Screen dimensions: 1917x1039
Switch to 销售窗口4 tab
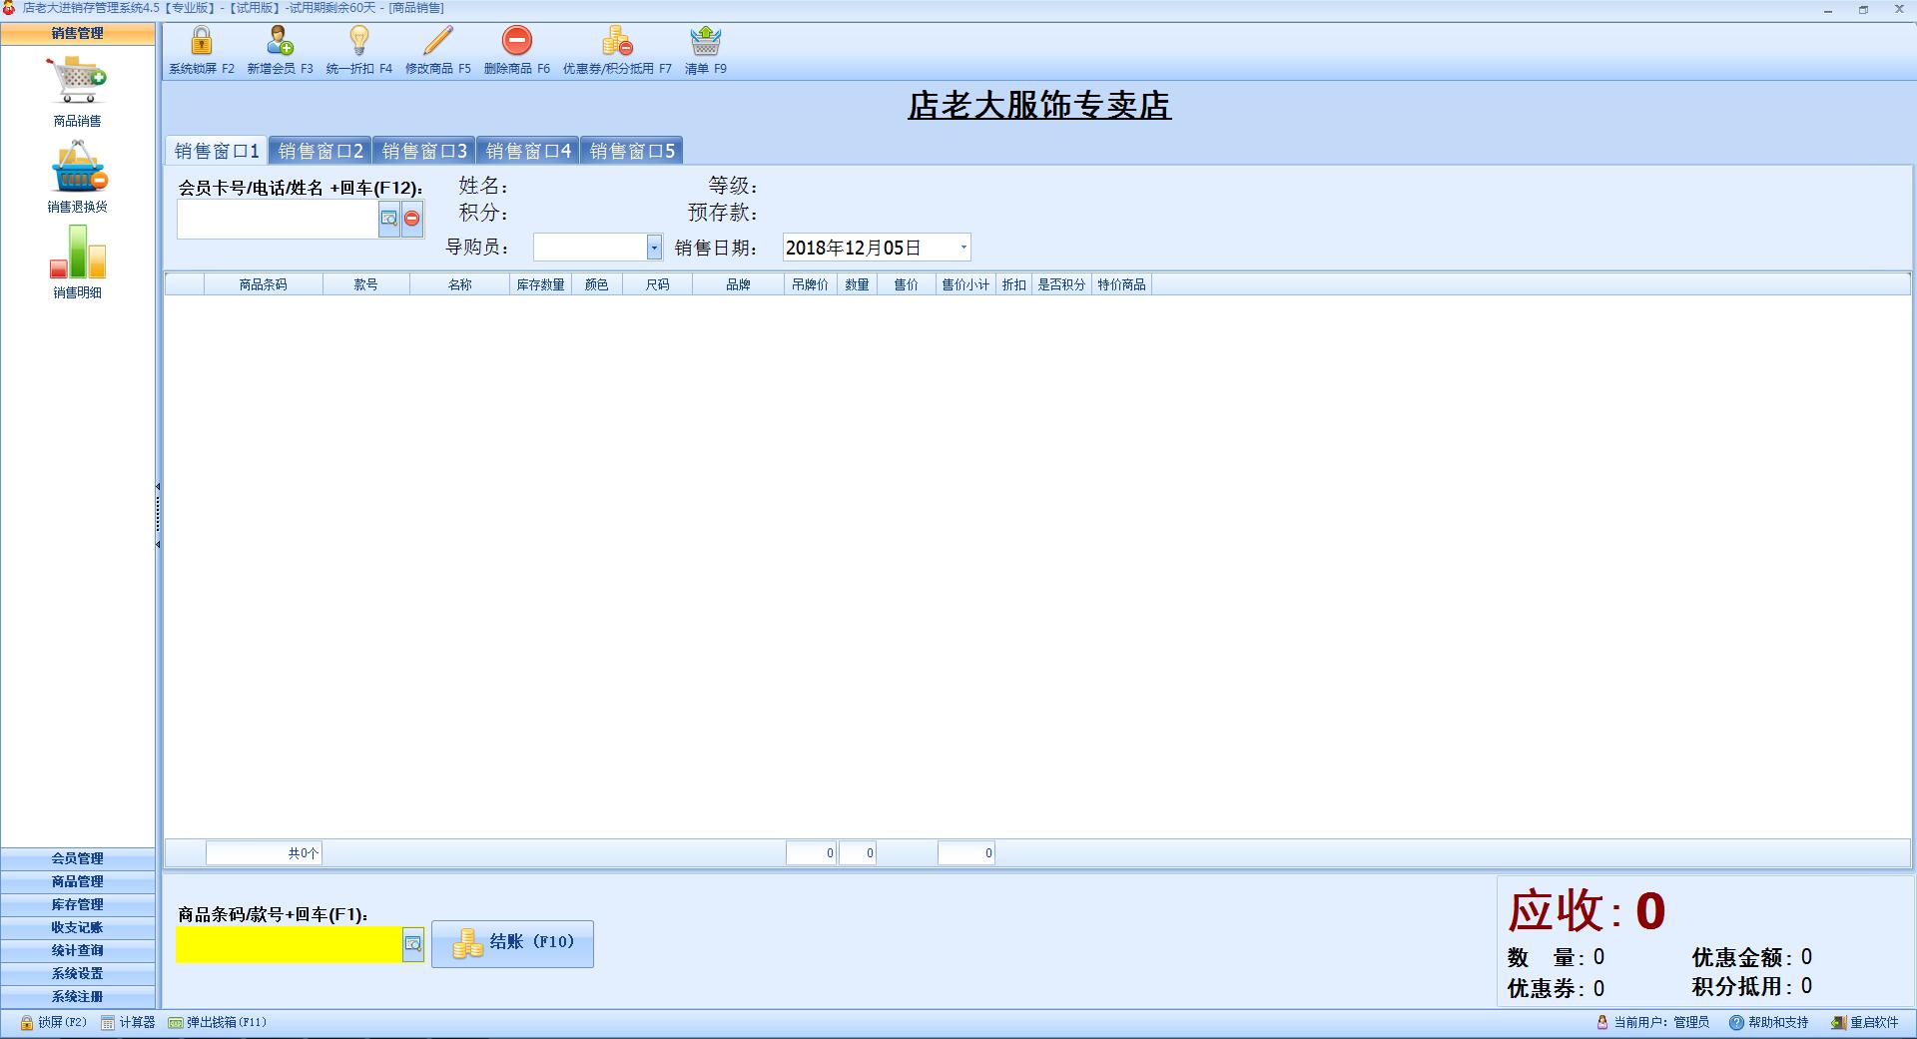pyautogui.click(x=528, y=151)
